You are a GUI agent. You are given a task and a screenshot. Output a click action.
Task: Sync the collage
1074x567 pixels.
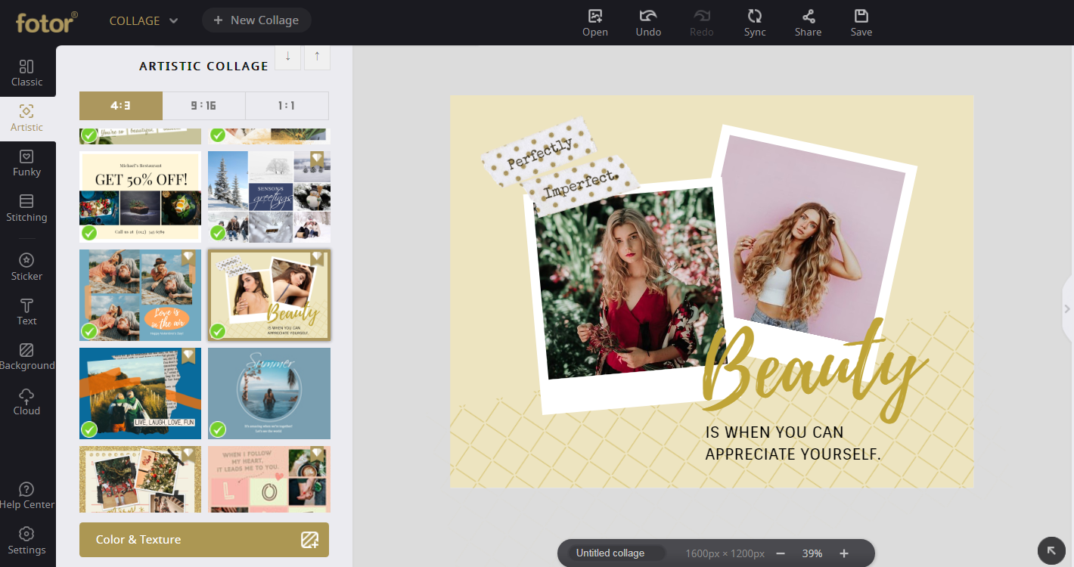(755, 23)
